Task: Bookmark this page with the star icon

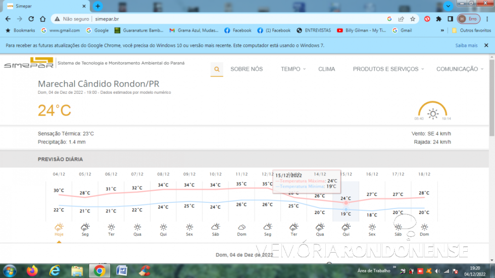Action: [413, 19]
